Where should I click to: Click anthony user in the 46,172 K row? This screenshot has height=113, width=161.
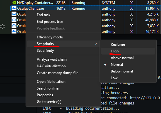tap(109, 32)
